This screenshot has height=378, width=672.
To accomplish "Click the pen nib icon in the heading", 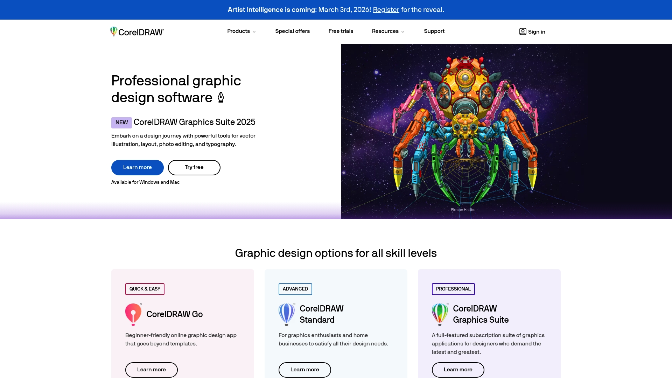I will click(220, 98).
